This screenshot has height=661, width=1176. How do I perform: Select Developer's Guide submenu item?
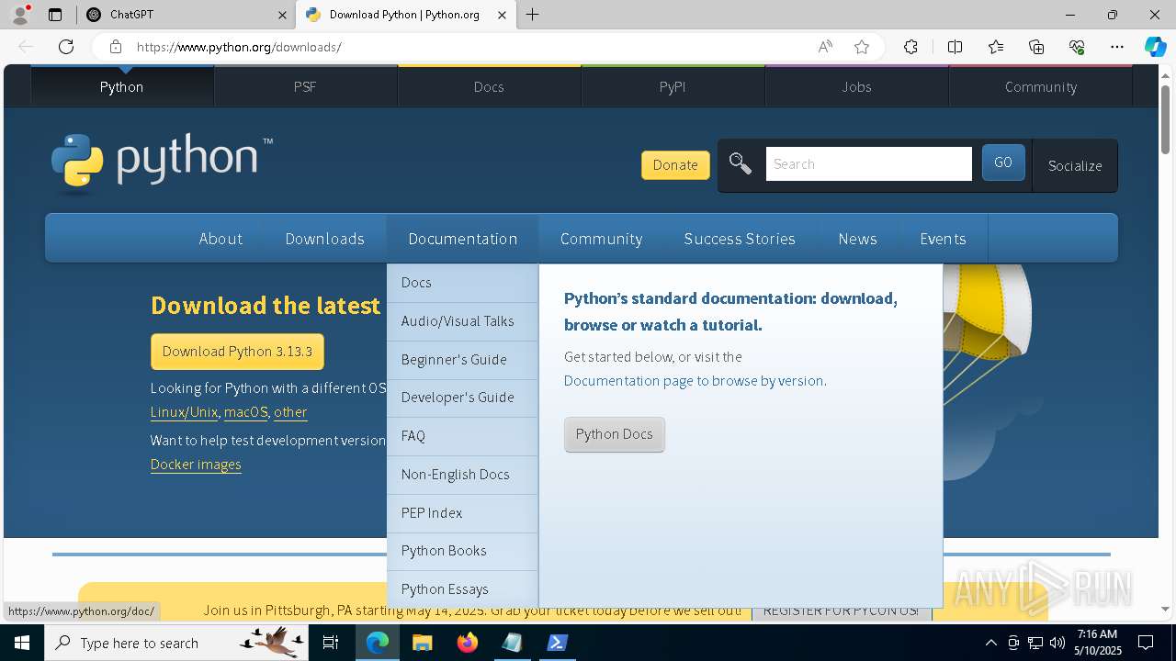click(462, 398)
